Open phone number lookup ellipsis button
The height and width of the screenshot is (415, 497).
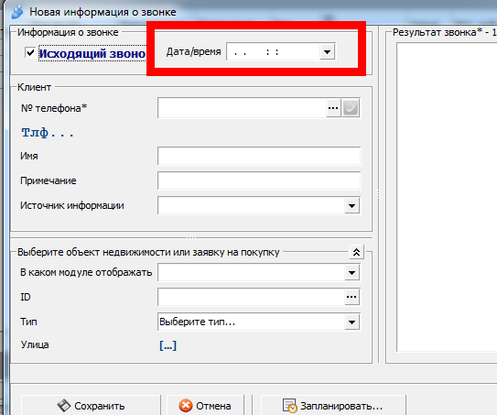coord(333,108)
